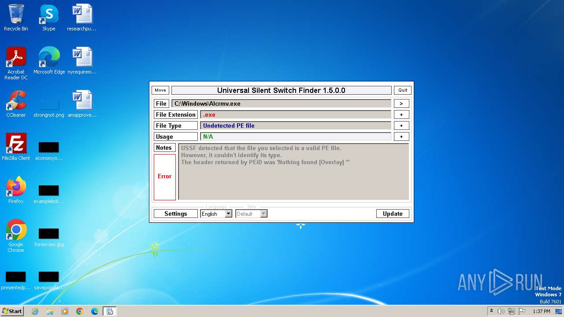Viewport: 564px width, 317px height.
Task: Click inside the Notes message text area
Action: tap(293, 172)
